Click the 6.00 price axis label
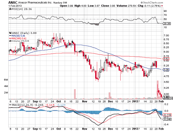Image resolution: width=173 pixels, height=131 pixels. point(166,52)
